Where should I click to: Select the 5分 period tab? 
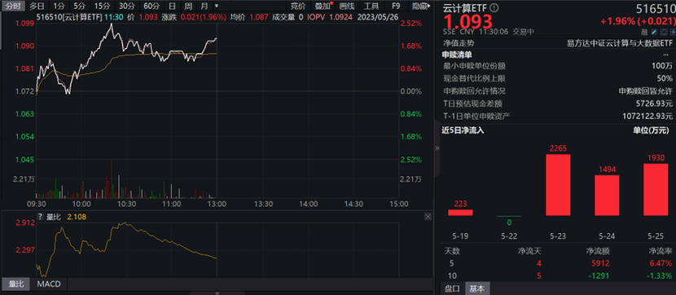[79, 6]
